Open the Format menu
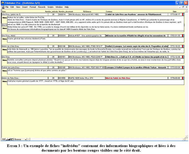The height and width of the screenshot is (154, 189). coord(33,7)
